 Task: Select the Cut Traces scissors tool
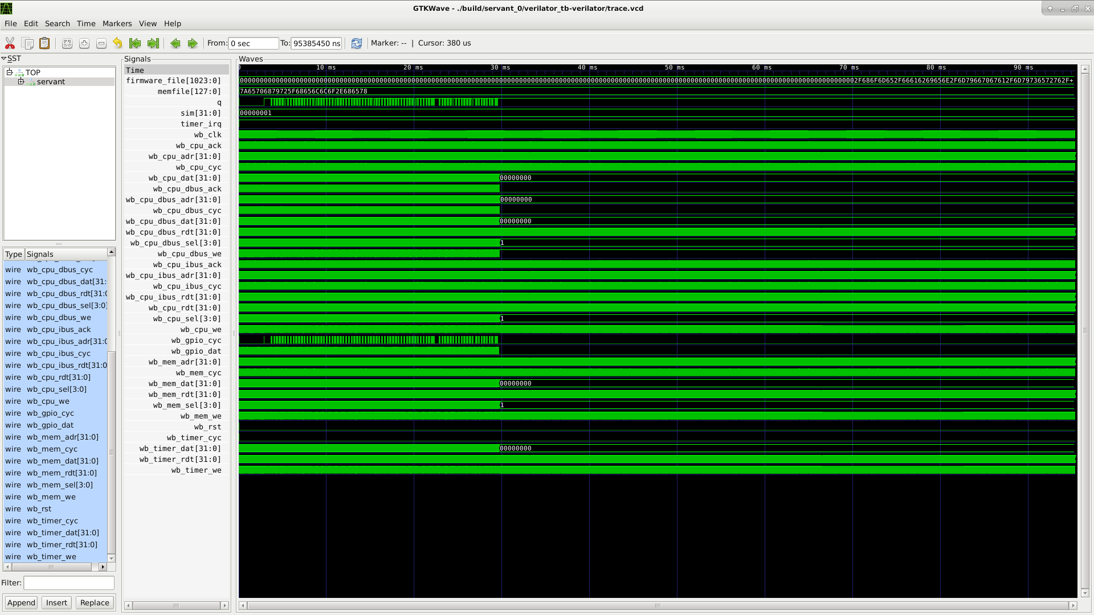[10, 43]
